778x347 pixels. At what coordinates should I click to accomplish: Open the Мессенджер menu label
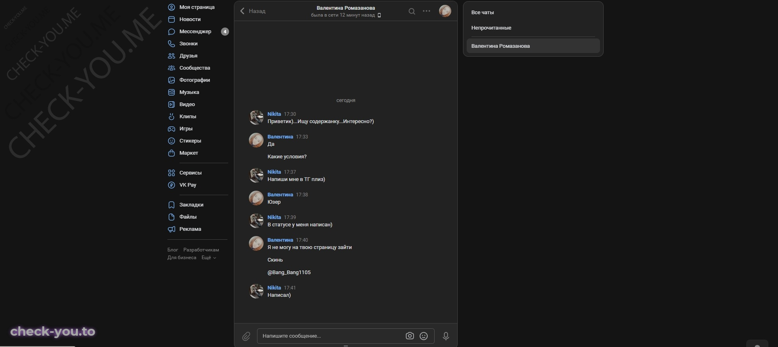195,32
